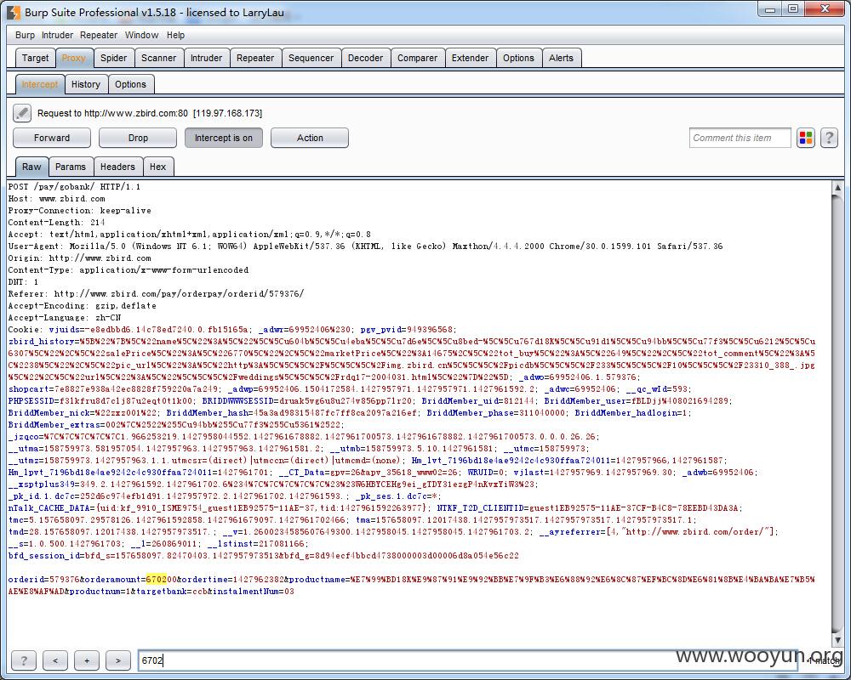Switch to the Target tab
851x680 pixels.
[x=35, y=58]
